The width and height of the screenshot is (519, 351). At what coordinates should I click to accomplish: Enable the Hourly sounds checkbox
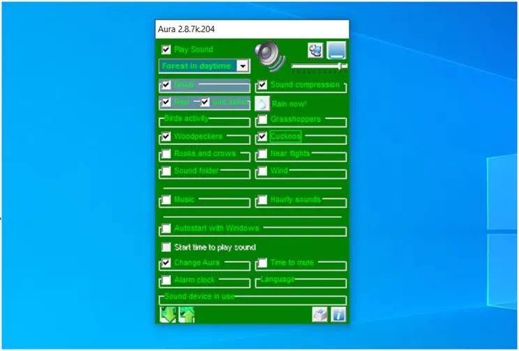point(262,200)
